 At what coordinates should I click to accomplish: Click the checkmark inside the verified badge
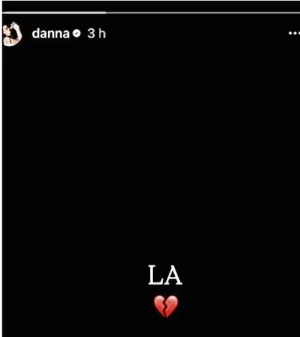point(76,33)
